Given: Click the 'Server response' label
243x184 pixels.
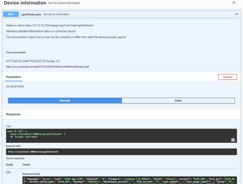Looking at the screenshot, I should click(15, 158).
